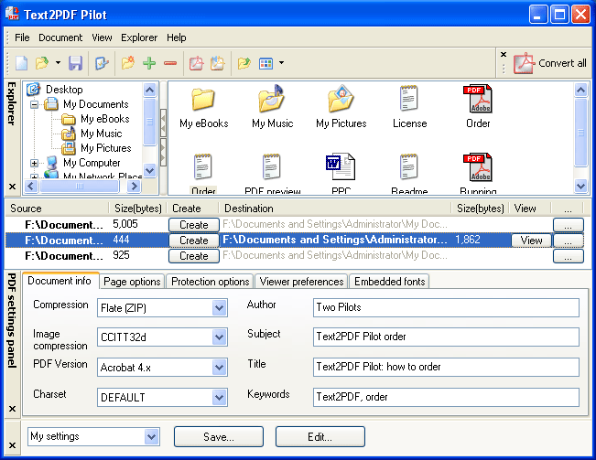Open the Explorer menu
The height and width of the screenshot is (460, 596).
click(139, 37)
